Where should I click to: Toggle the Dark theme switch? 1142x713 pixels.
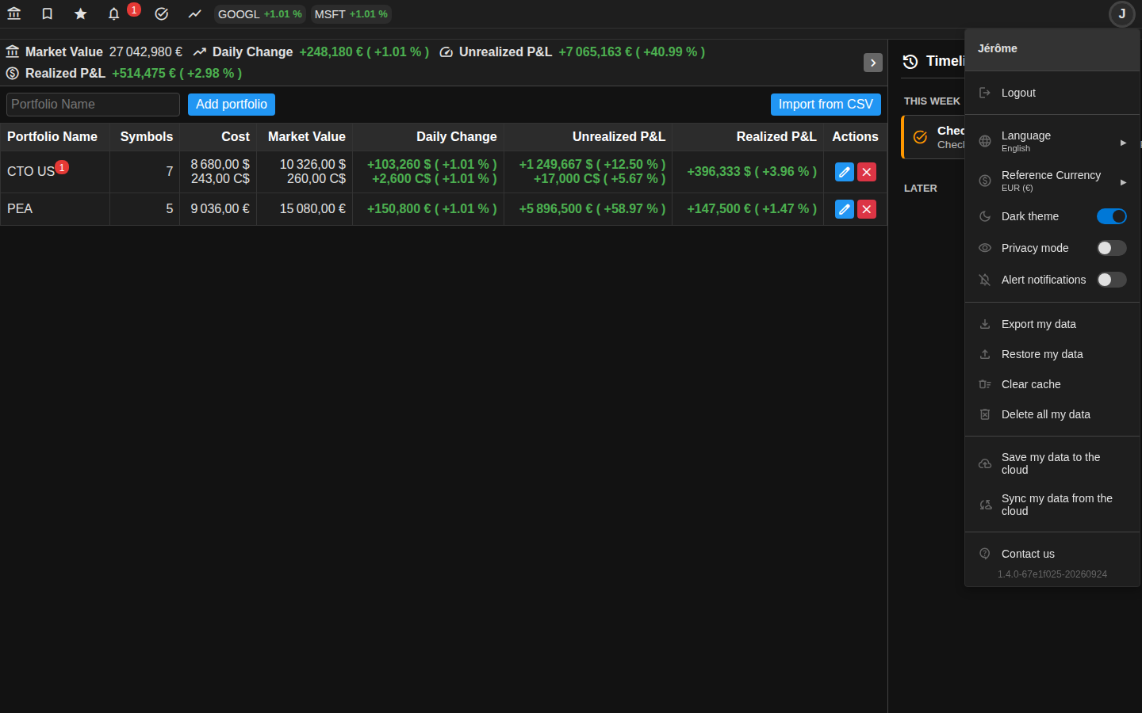coord(1112,216)
